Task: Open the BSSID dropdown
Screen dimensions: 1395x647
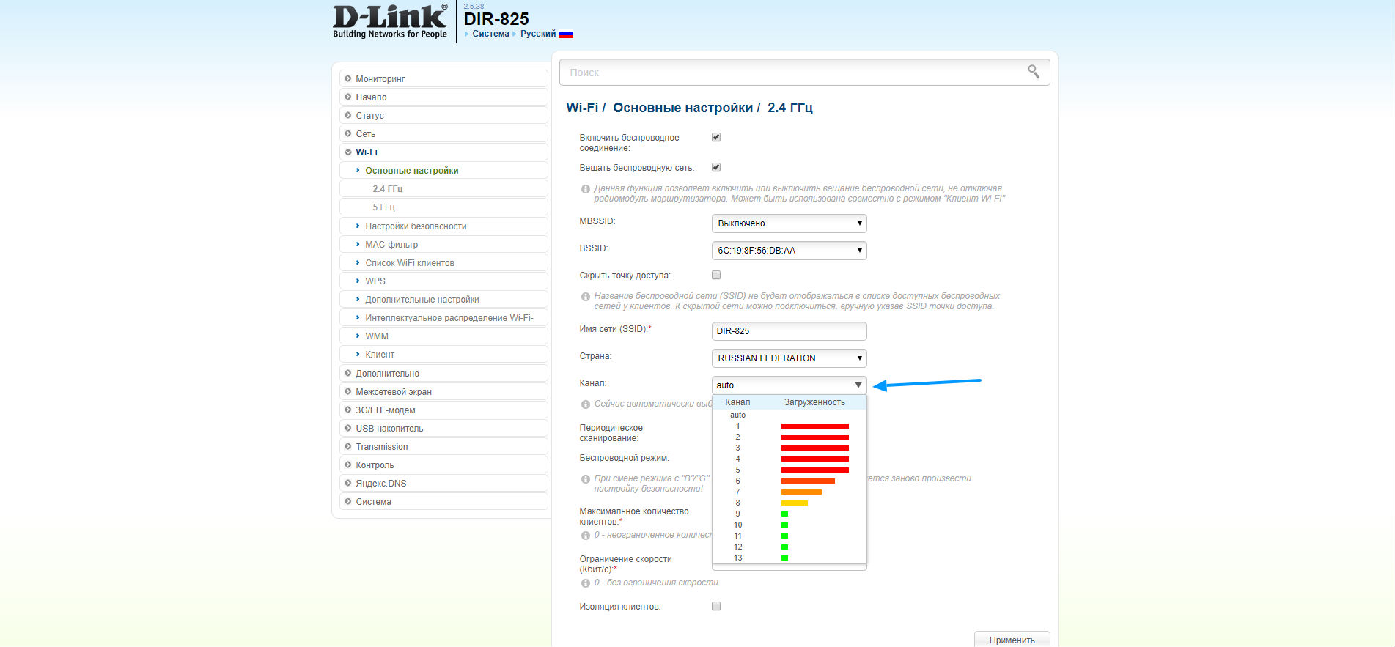Action: (x=789, y=251)
